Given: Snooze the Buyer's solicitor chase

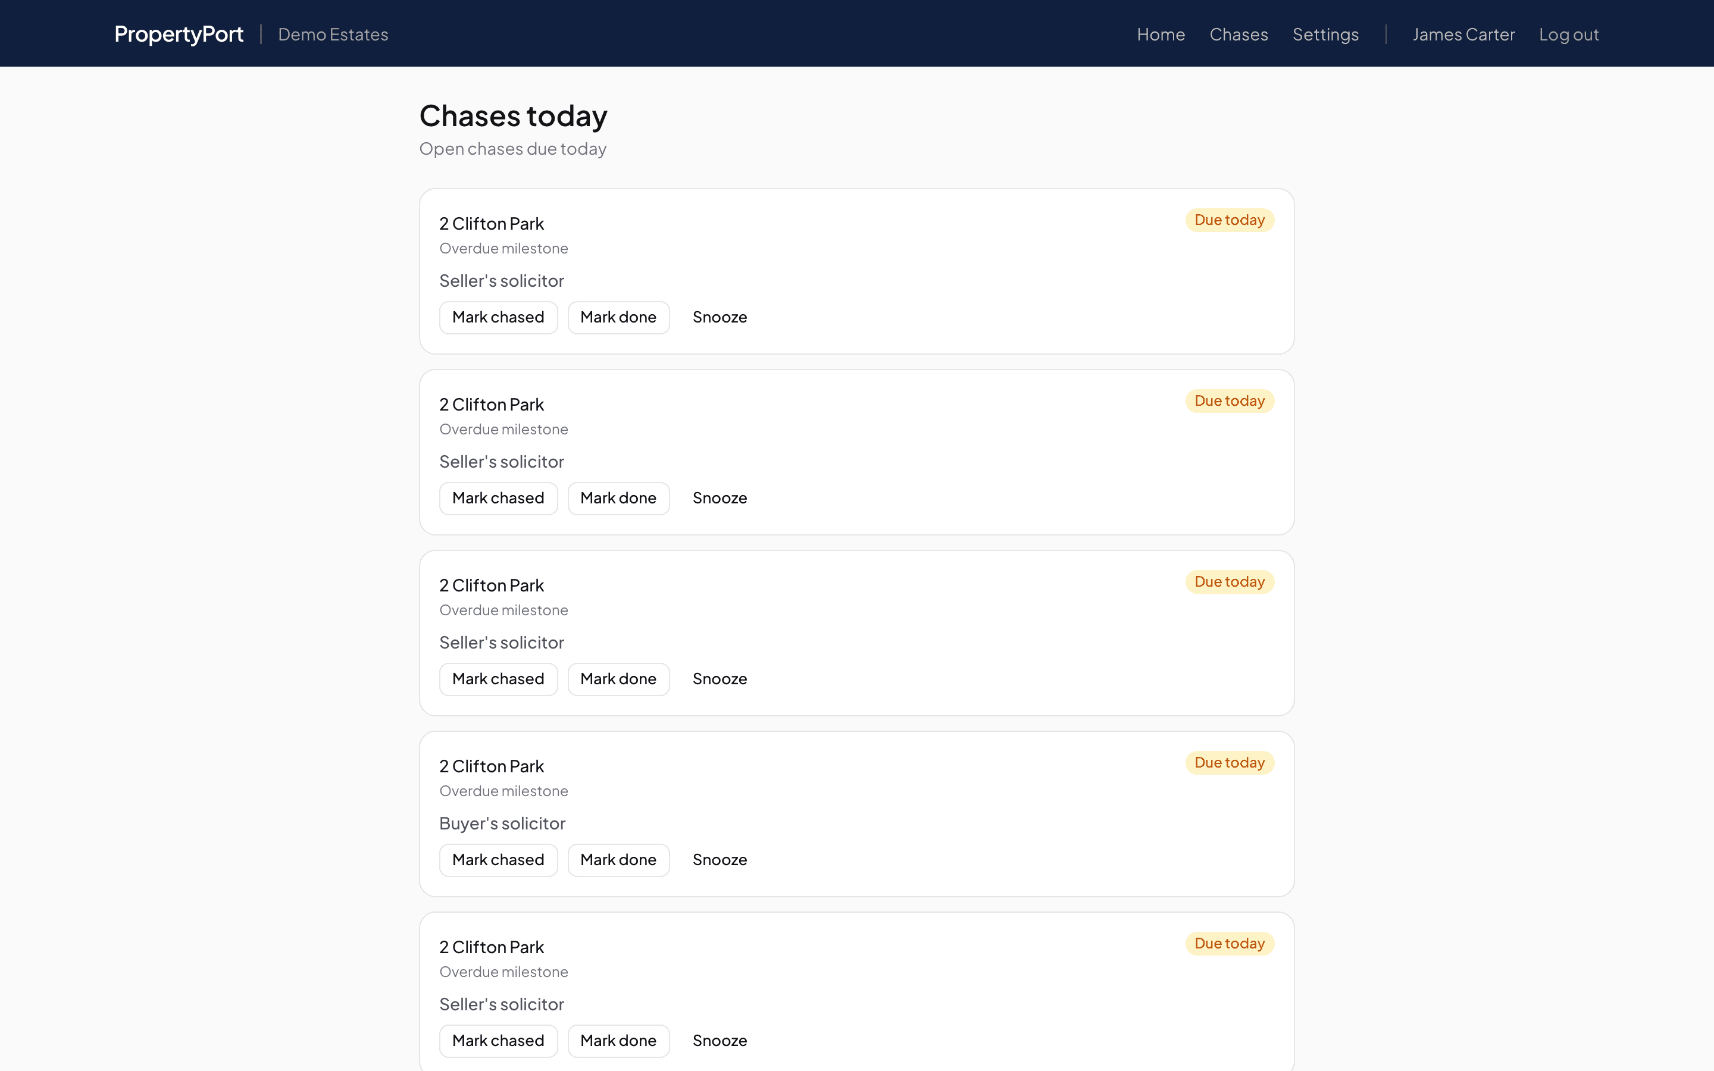Looking at the screenshot, I should point(720,859).
